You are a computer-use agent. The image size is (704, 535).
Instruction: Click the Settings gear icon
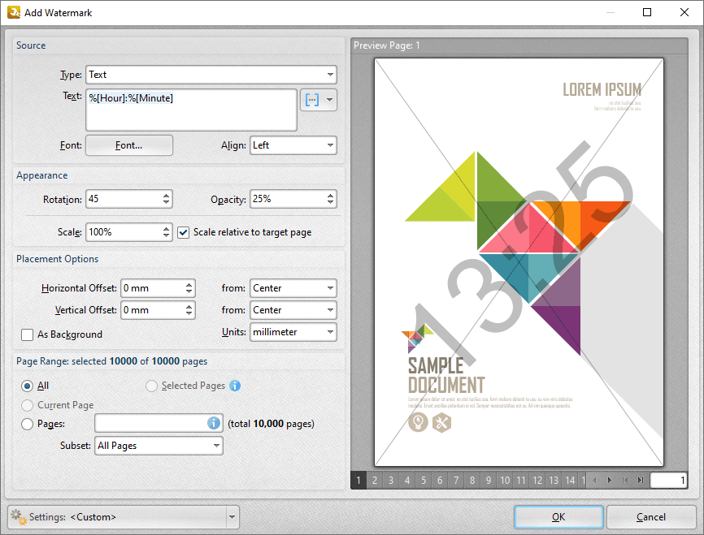coord(17,516)
